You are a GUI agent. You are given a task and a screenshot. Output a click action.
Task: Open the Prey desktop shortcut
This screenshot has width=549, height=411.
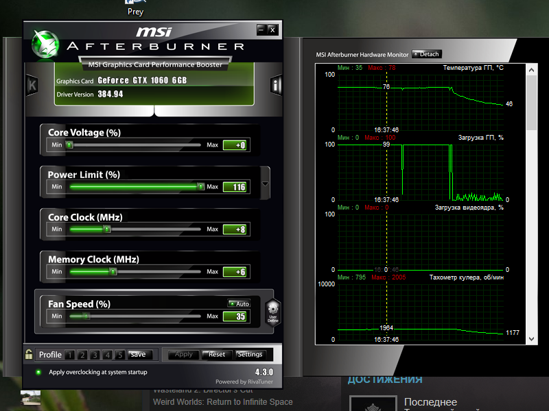[x=135, y=8]
